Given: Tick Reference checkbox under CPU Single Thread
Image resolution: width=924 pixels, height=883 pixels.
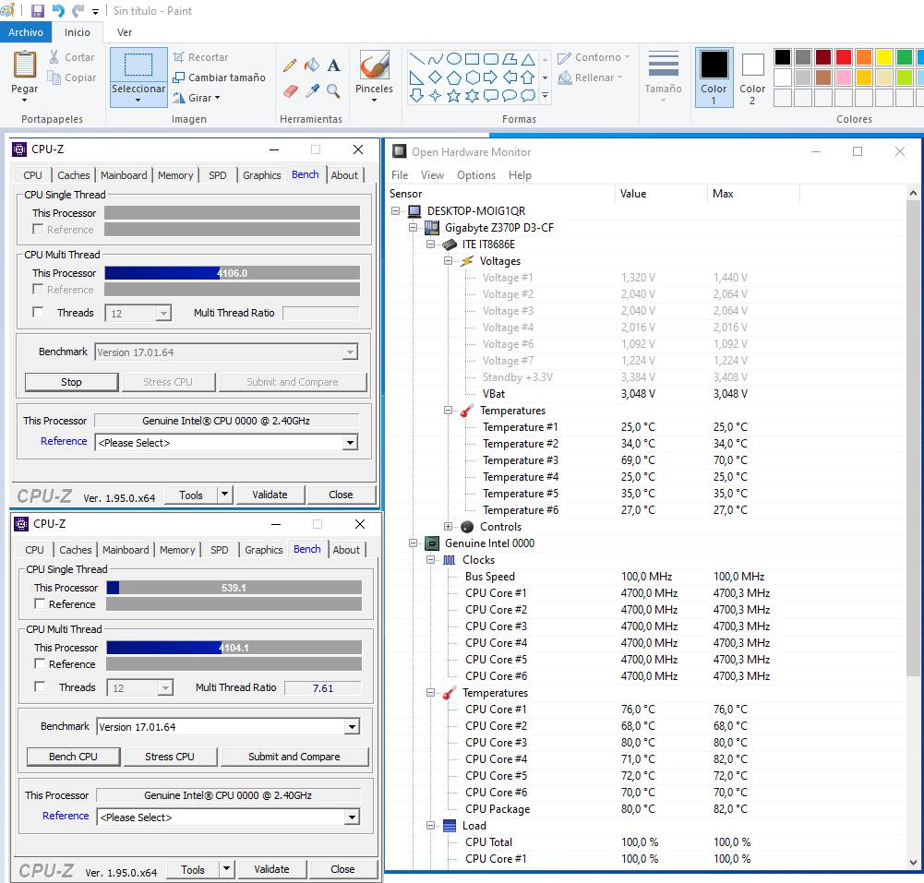Looking at the screenshot, I should pos(41,603).
